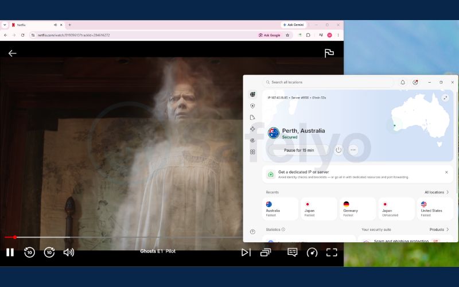Open file sharing icon in VPN sidebar

pos(252,118)
